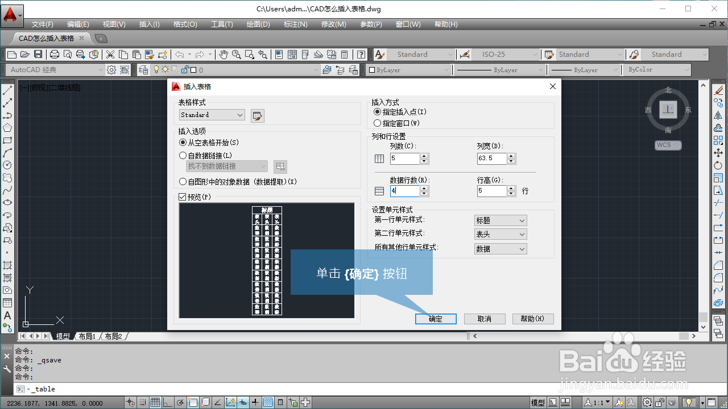Launch the table style dialog icon
Image resolution: width=728 pixels, height=409 pixels.
[x=258, y=116]
